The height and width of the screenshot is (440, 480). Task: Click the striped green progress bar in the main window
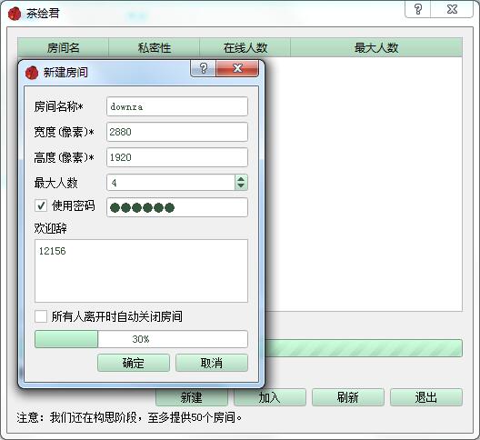click(x=364, y=348)
